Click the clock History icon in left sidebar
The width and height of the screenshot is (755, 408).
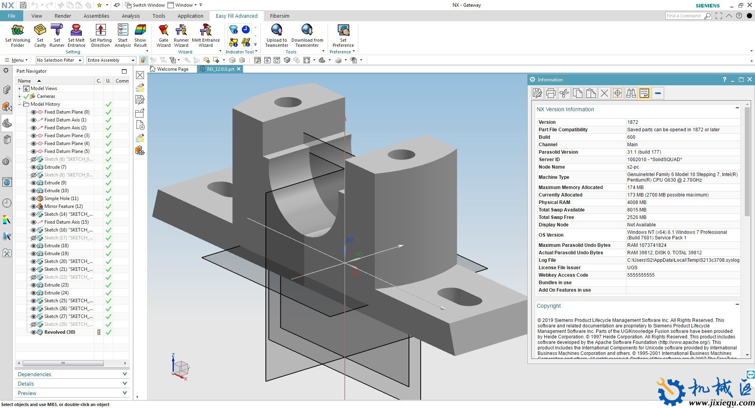click(7, 203)
